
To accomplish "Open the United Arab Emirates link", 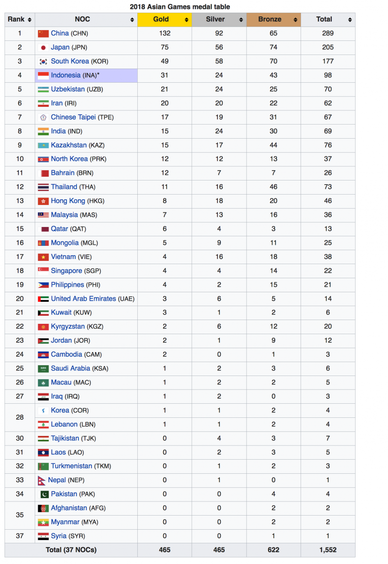I will pos(83,299).
